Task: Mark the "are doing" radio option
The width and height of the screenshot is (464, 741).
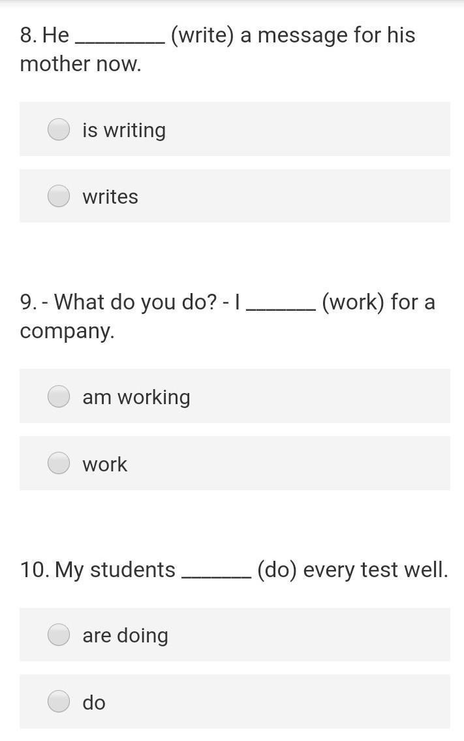Action: click(59, 634)
